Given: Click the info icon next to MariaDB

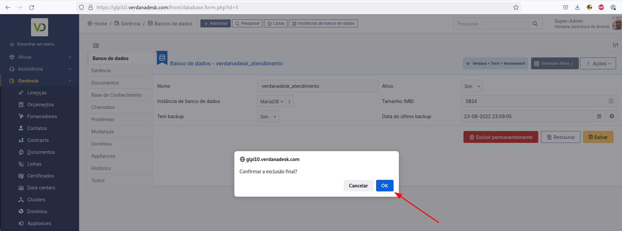Looking at the screenshot, I should [289, 101].
